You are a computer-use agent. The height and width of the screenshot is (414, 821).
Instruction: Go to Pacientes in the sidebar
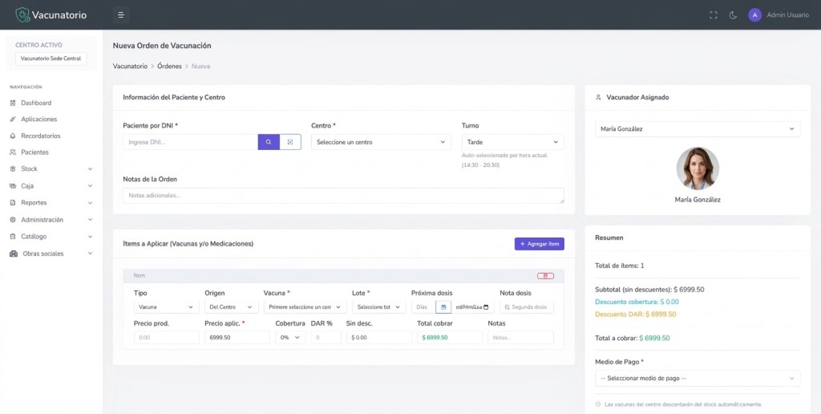click(34, 152)
